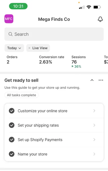Viewport: 108px width, 171px height.
Task: Tap the MFC store avatar
Action: 9,19
